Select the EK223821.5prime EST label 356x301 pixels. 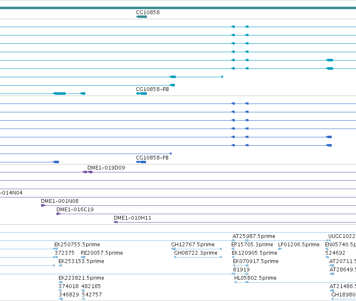click(81, 278)
